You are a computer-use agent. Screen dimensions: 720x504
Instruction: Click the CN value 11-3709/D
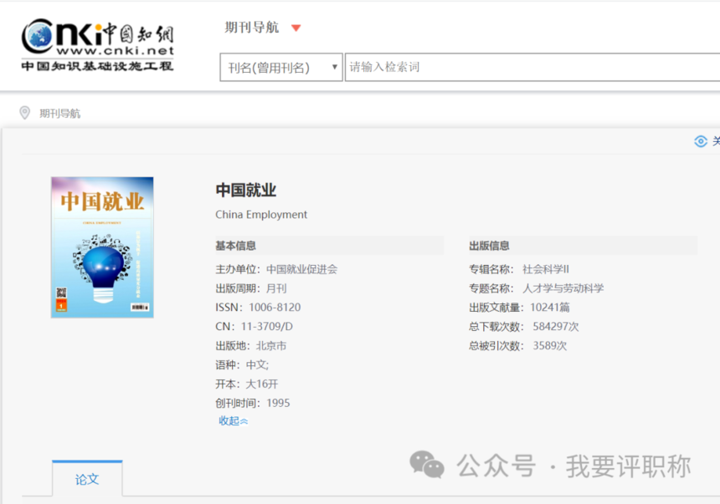[267, 327]
